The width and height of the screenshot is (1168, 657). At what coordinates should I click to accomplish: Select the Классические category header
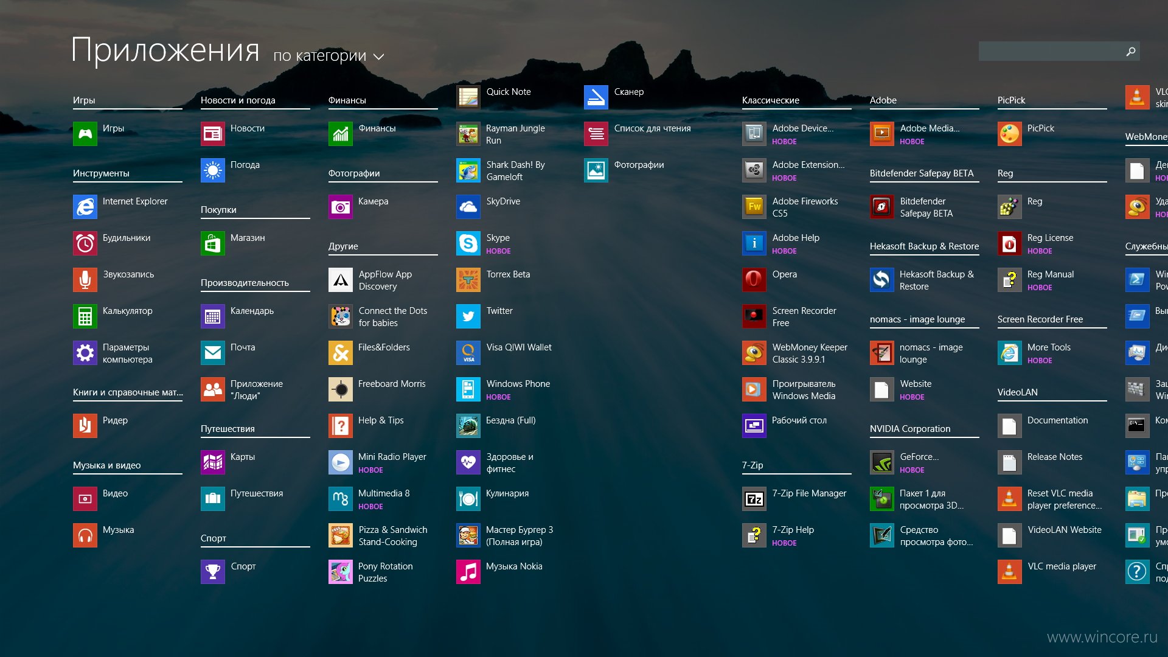coord(771,100)
